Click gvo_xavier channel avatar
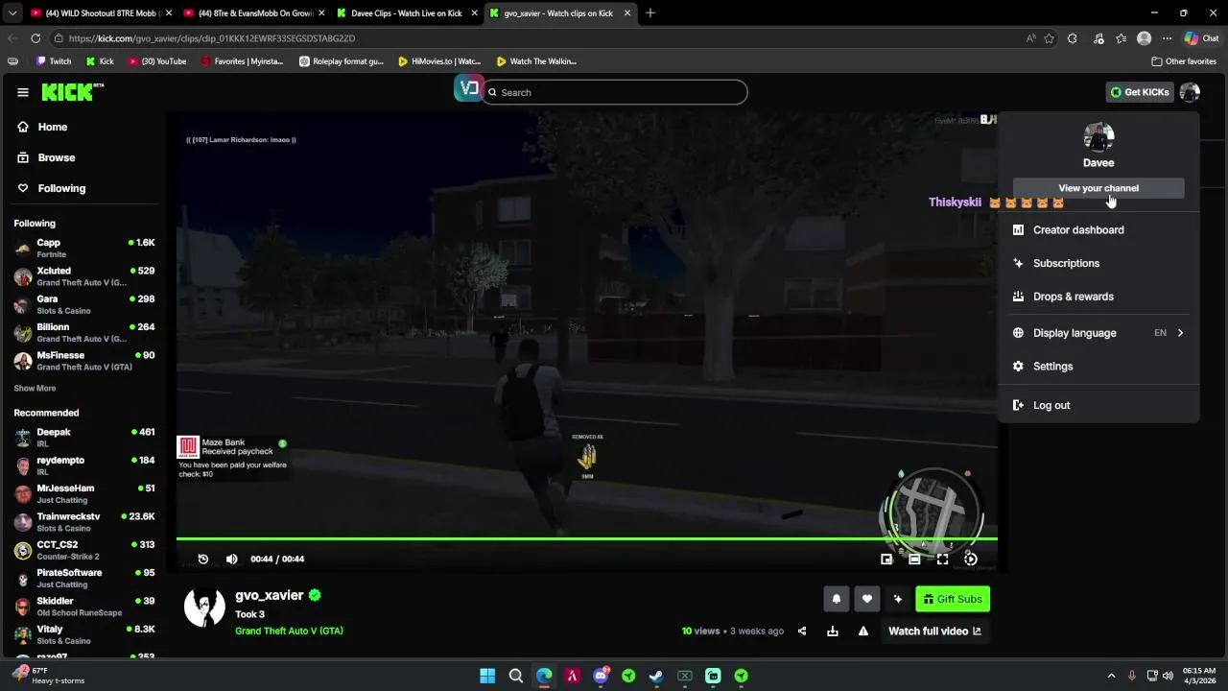Screen dimensions: 1228x691 point(204,607)
